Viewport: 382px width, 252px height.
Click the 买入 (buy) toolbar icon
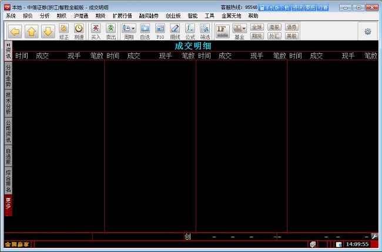point(96,31)
